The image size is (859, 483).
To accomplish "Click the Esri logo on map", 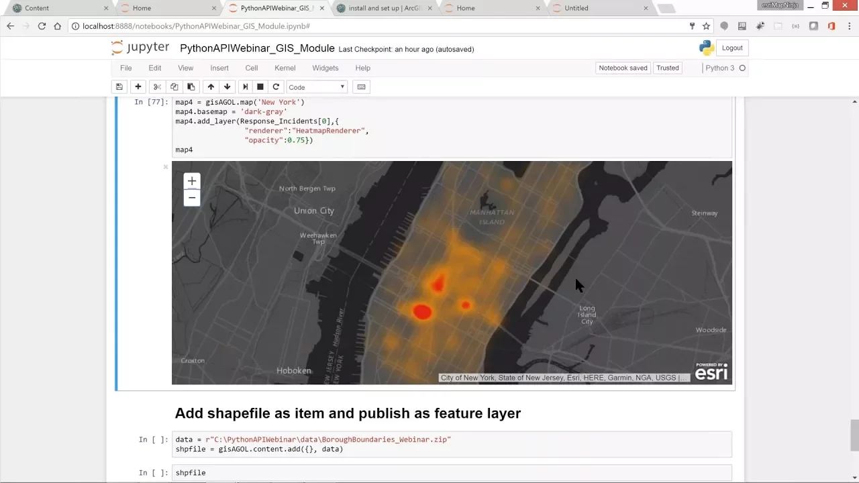I will 711,372.
